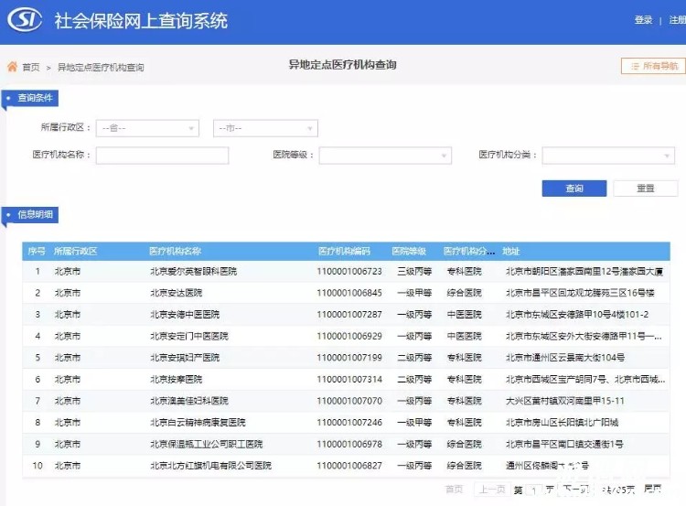Select the 北京按摩医院 row

(177, 379)
